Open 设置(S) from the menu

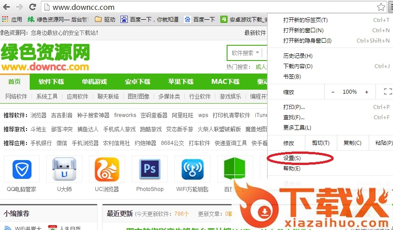tap(330, 158)
